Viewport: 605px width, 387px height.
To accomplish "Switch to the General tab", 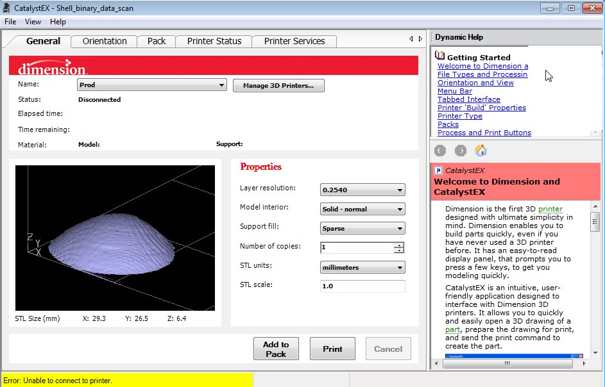I will pos(43,41).
